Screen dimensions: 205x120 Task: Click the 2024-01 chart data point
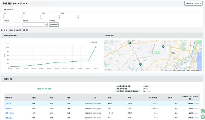88,61
